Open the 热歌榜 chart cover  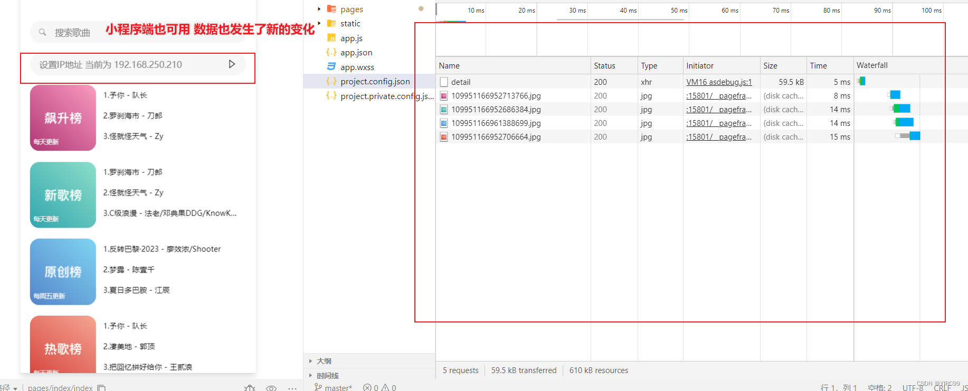click(x=63, y=344)
